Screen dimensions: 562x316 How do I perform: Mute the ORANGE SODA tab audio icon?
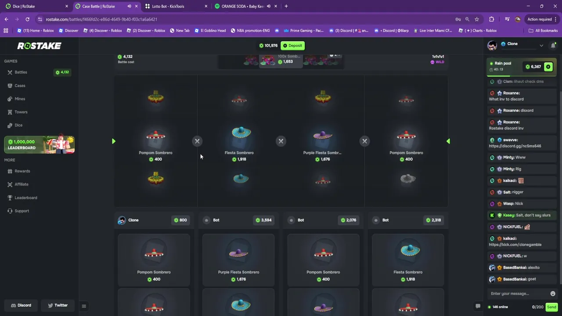pyautogui.click(x=269, y=6)
